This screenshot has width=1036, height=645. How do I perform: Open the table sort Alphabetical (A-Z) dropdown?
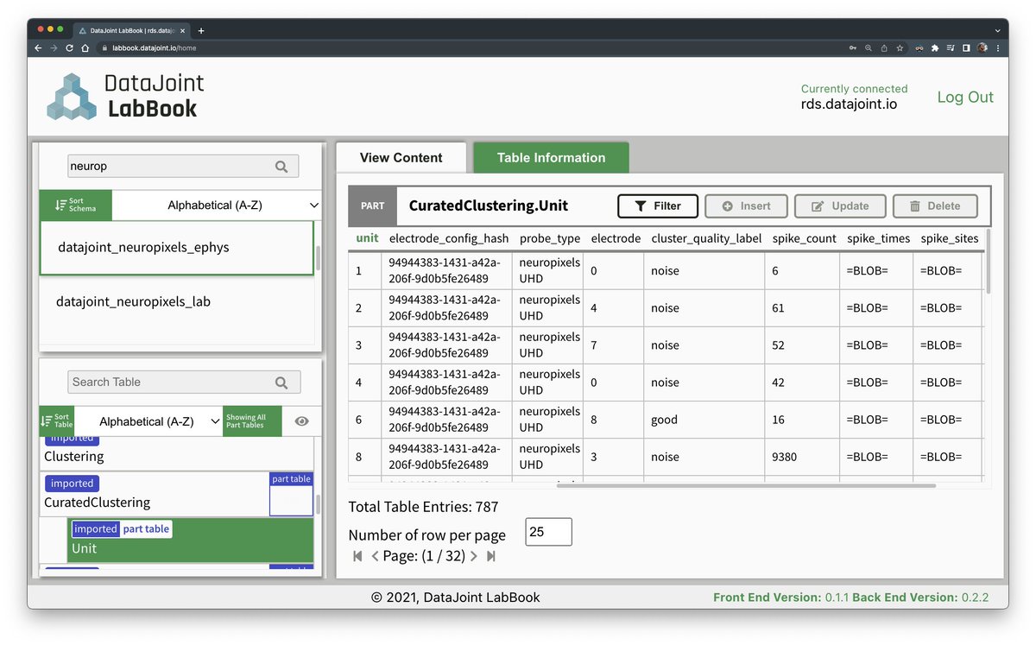148,421
